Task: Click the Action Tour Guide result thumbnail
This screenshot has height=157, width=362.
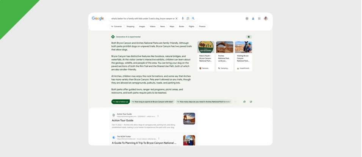Action: [189, 118]
